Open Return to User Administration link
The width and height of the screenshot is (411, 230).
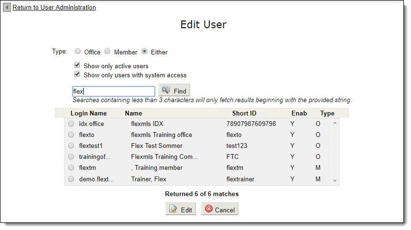[54, 7]
